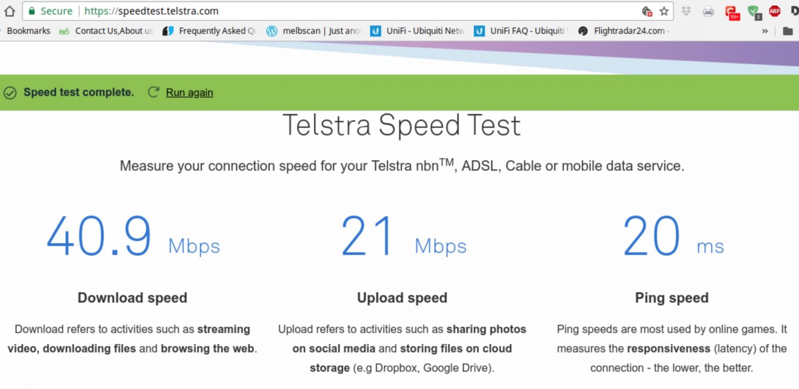Open the Bookmarks folder on bookmarks bar

28,31
